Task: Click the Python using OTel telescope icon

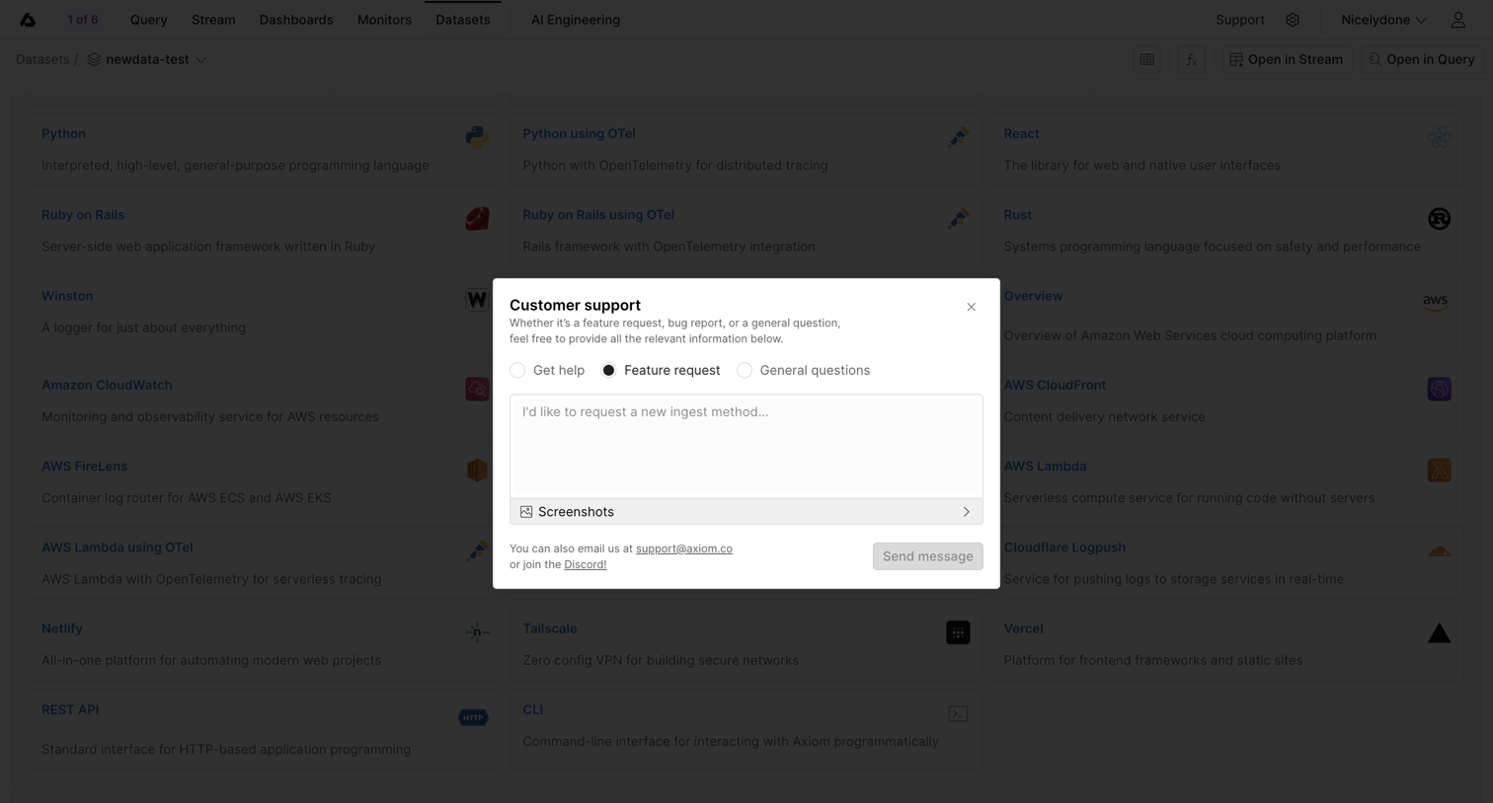Action: click(958, 137)
